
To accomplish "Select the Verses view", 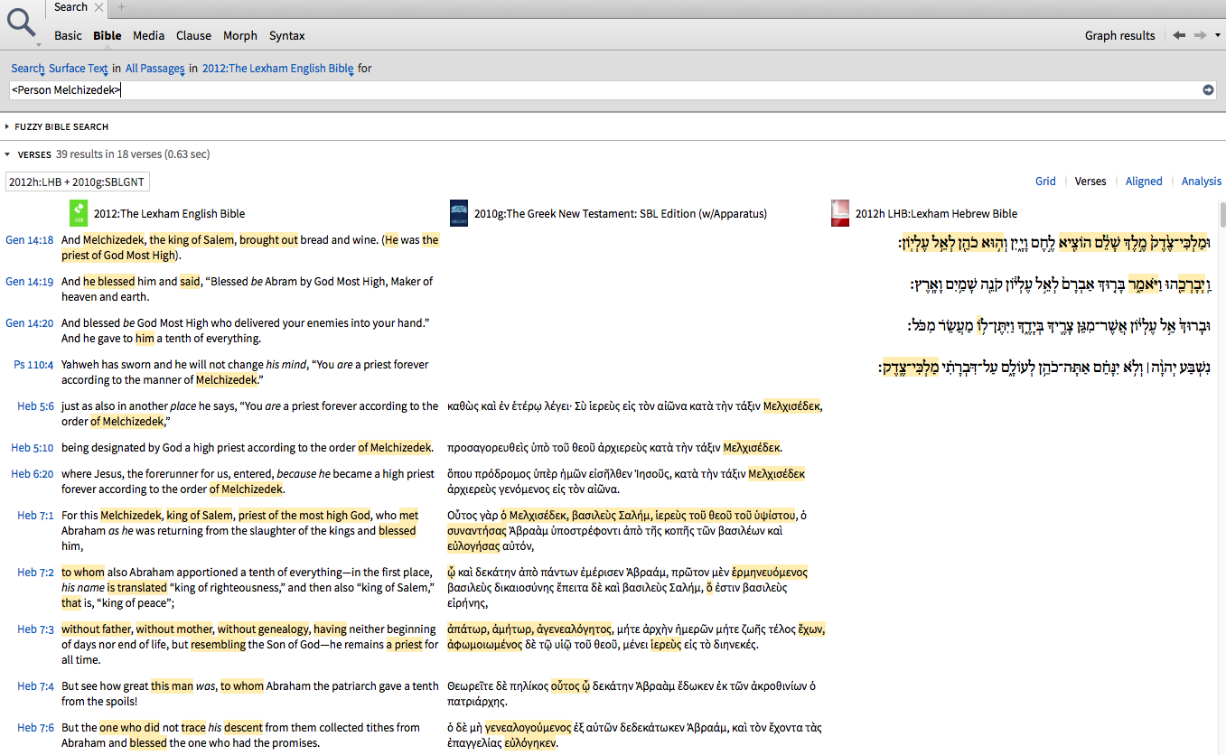I will tap(1090, 181).
